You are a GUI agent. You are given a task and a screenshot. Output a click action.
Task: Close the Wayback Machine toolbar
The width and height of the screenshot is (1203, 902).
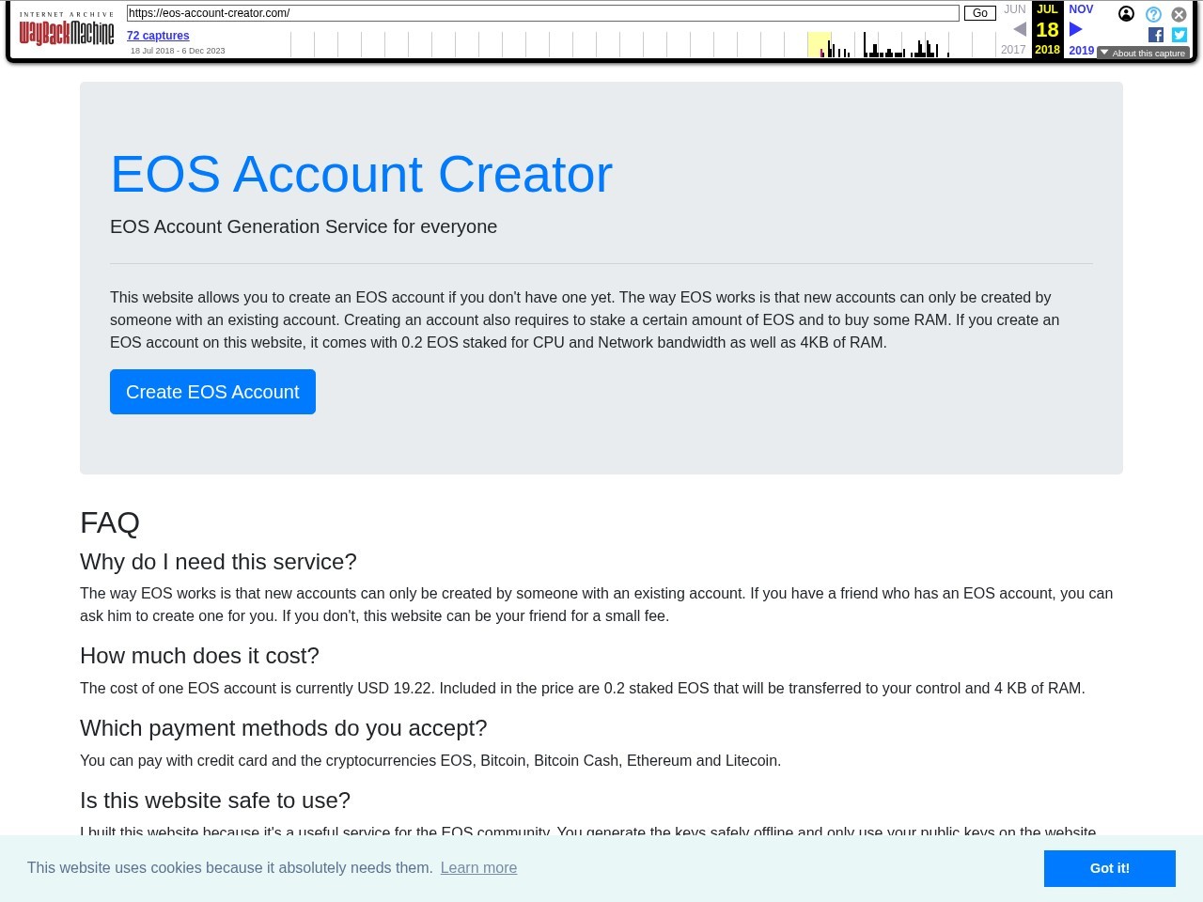tap(1179, 15)
